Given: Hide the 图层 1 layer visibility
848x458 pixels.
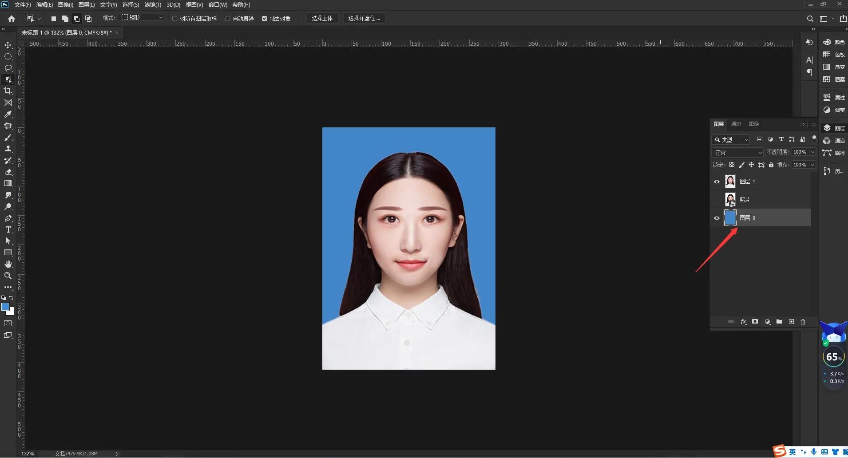Looking at the screenshot, I should pyautogui.click(x=717, y=181).
